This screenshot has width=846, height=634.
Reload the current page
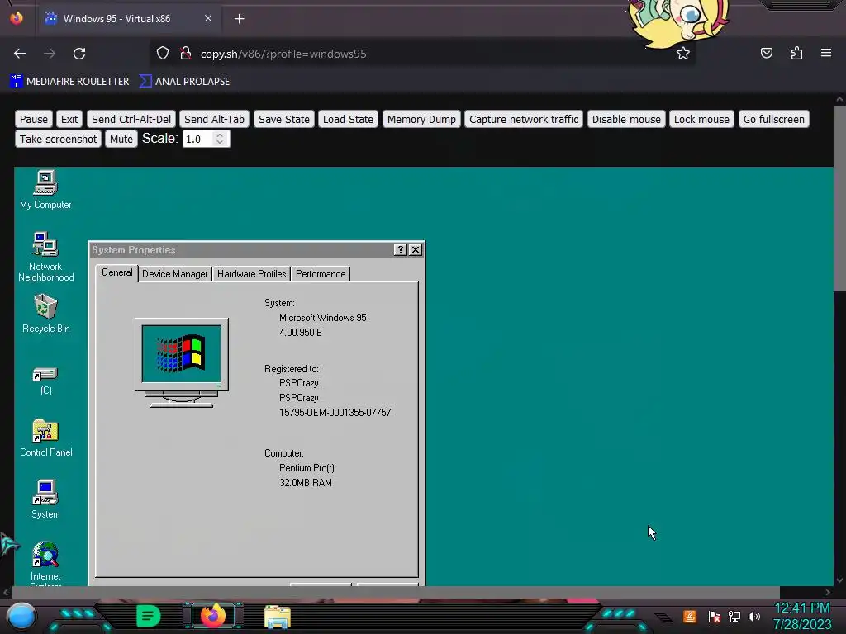point(79,54)
